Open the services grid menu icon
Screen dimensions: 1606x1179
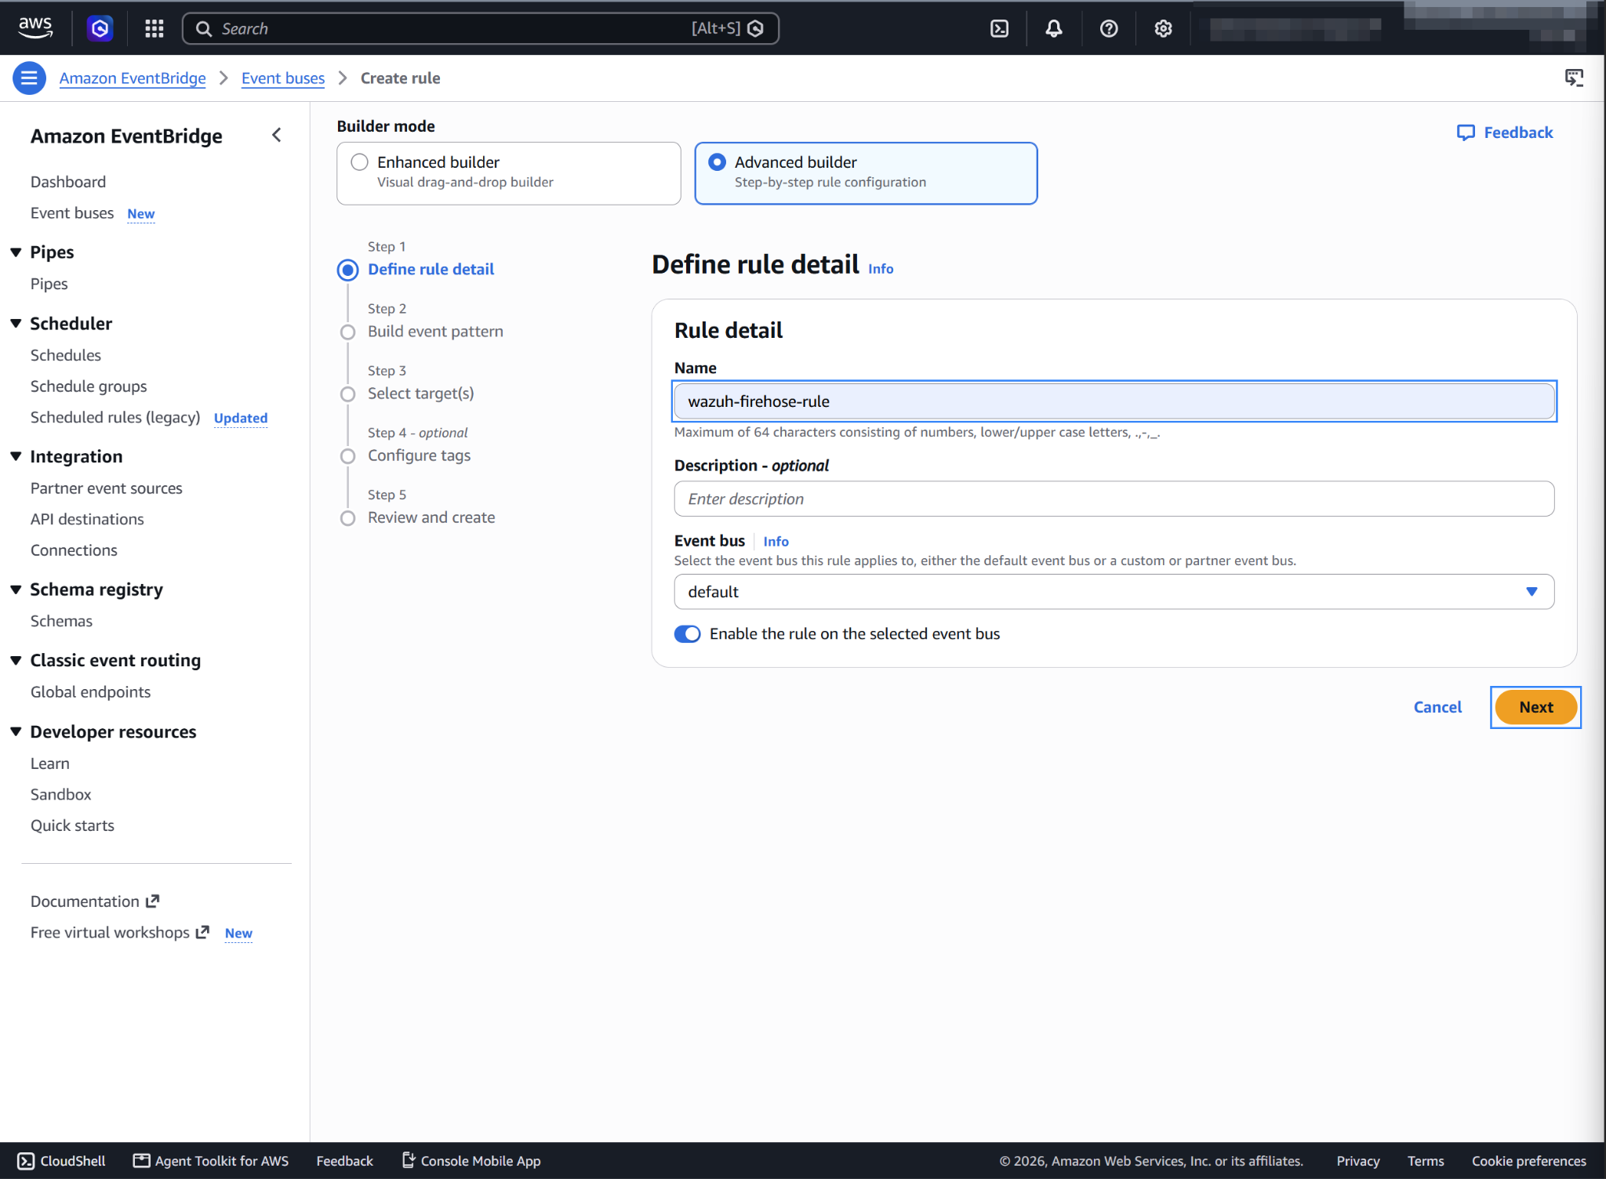coord(154,29)
